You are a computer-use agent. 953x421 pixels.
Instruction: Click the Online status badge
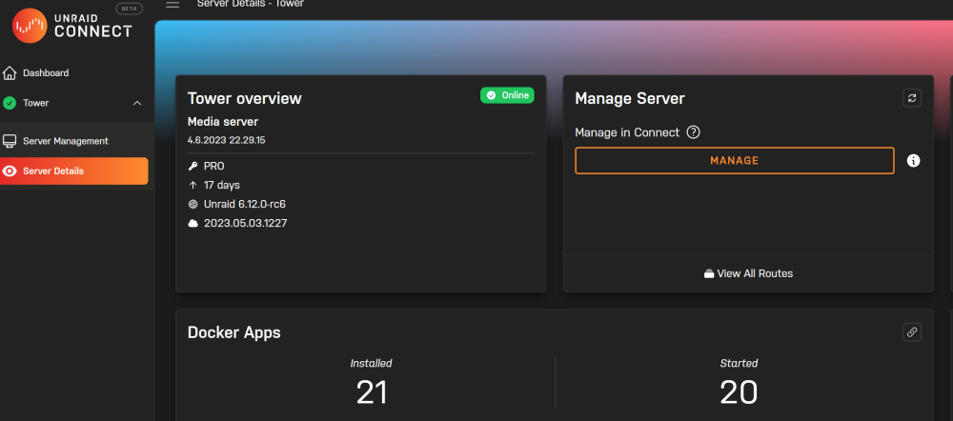point(507,95)
